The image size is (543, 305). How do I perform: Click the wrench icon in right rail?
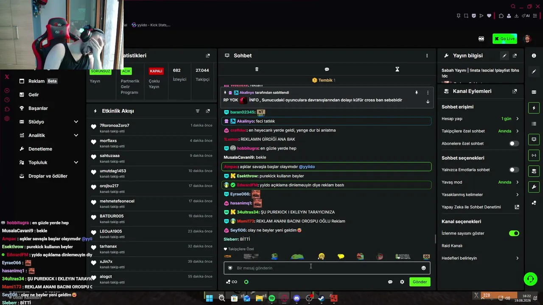coord(534,187)
